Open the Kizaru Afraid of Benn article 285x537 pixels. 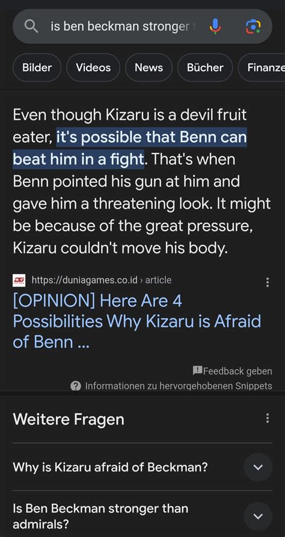[x=137, y=321]
